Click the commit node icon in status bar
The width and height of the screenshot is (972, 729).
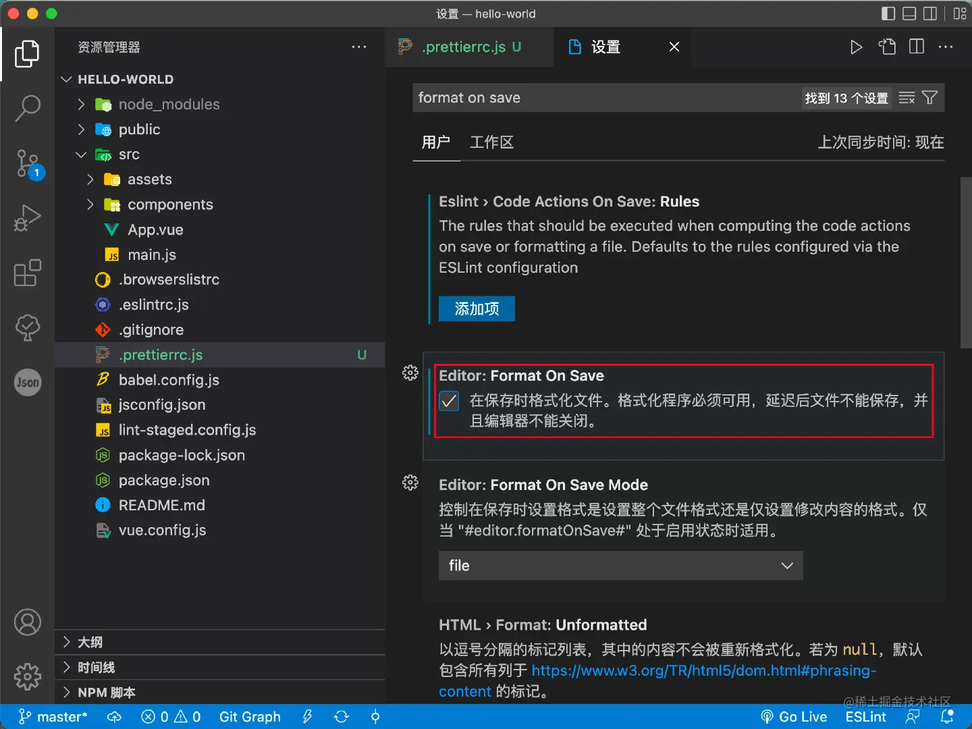pyautogui.click(x=375, y=717)
